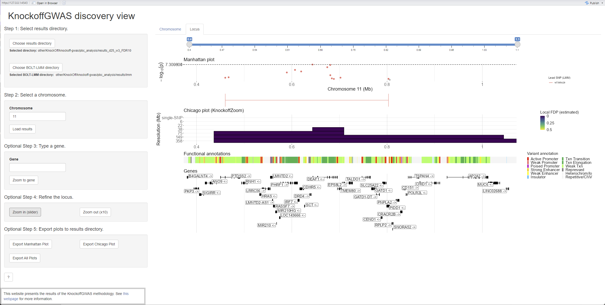Click the Export All Plots button
The image size is (605, 305).
[25, 258]
